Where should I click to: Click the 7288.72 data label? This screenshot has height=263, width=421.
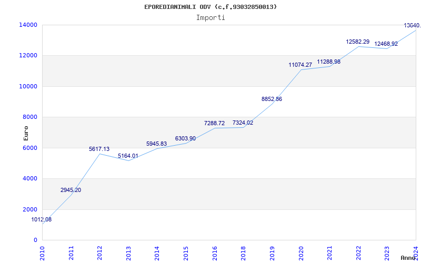tap(214, 124)
